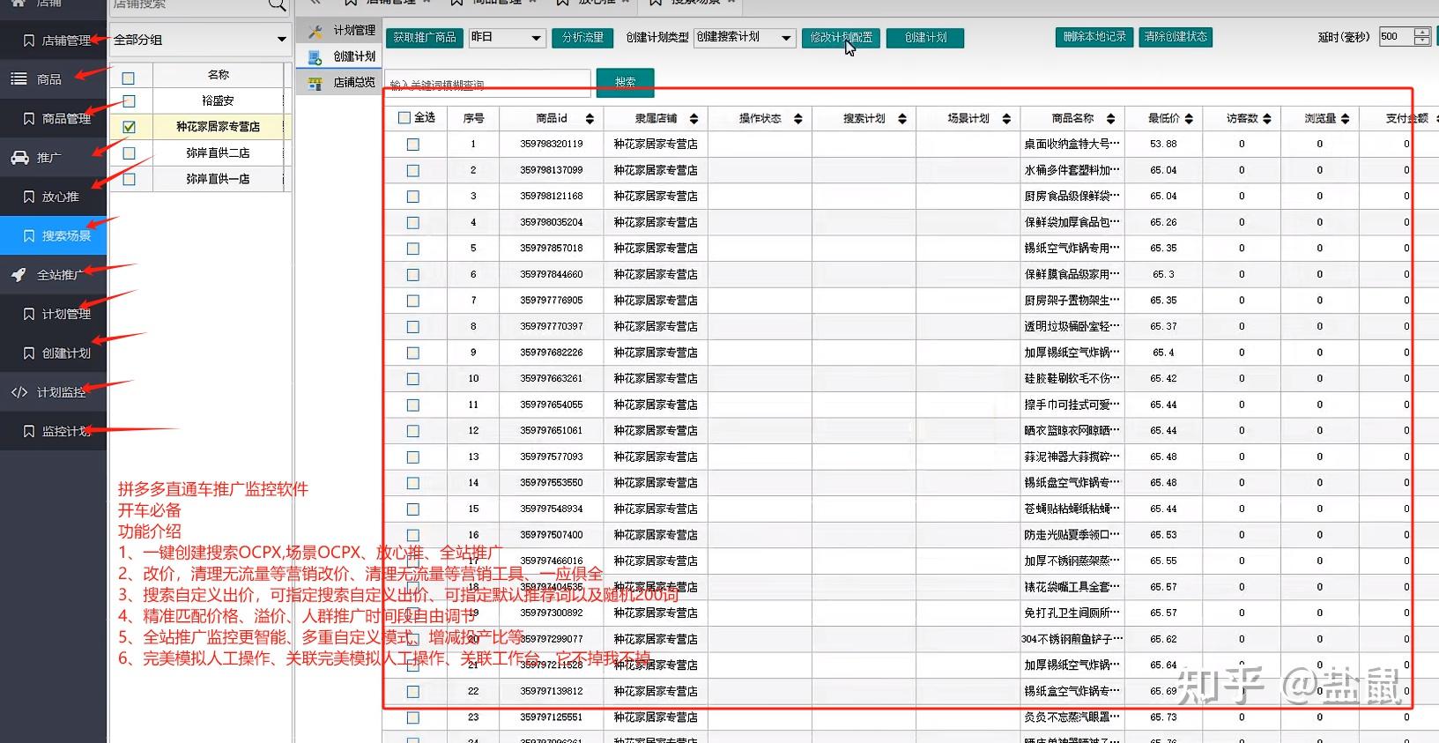The height and width of the screenshot is (743, 1439).
Task: Open sidebar 创建计划 bookmark icon
Action: click(x=29, y=353)
